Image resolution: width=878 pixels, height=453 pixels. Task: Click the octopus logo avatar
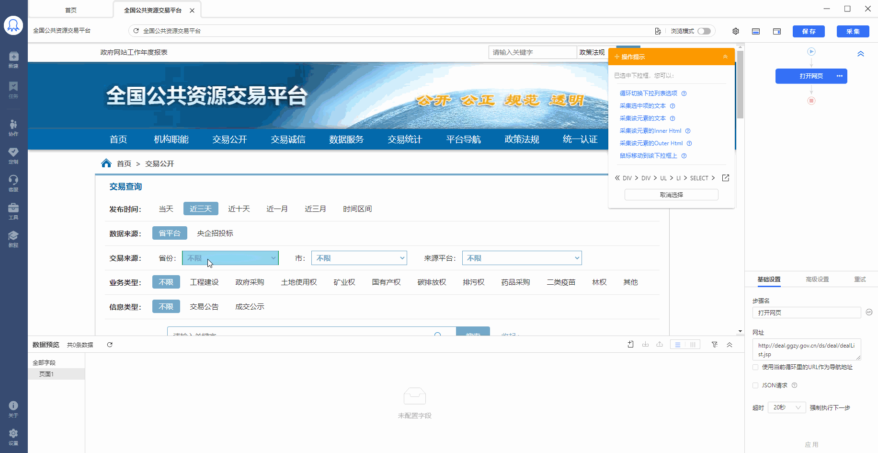pyautogui.click(x=13, y=25)
